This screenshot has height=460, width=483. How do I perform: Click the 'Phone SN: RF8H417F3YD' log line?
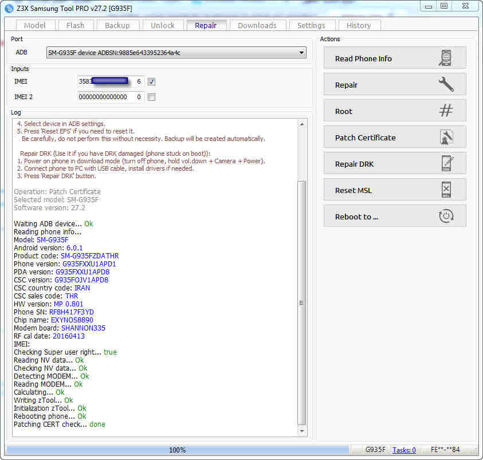tap(54, 312)
